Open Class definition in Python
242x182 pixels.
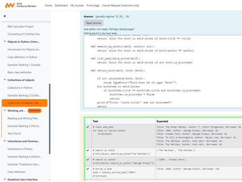22,57
